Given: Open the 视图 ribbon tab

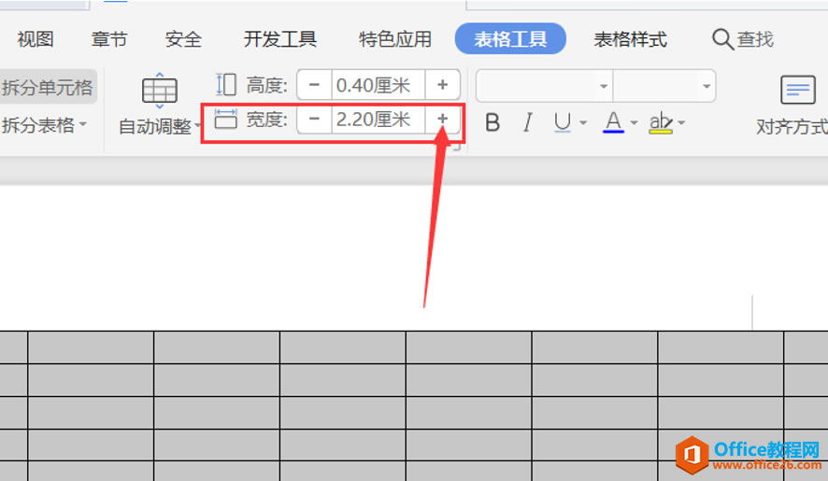Looking at the screenshot, I should pyautogui.click(x=36, y=39).
